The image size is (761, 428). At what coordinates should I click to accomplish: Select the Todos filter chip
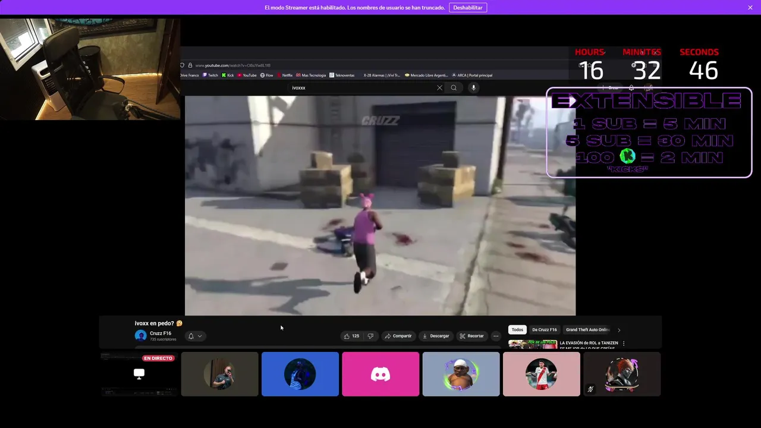[x=517, y=330]
